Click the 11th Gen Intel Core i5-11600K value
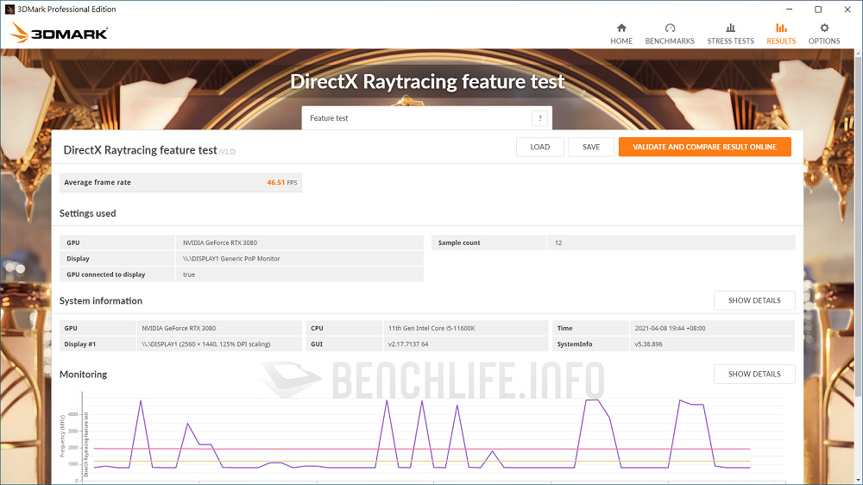Viewport: 863px width, 485px height. pyautogui.click(x=431, y=328)
